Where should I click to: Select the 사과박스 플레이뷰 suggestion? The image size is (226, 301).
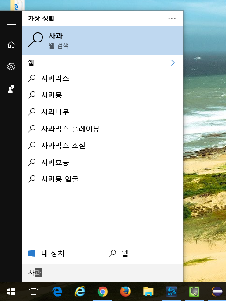103,129
